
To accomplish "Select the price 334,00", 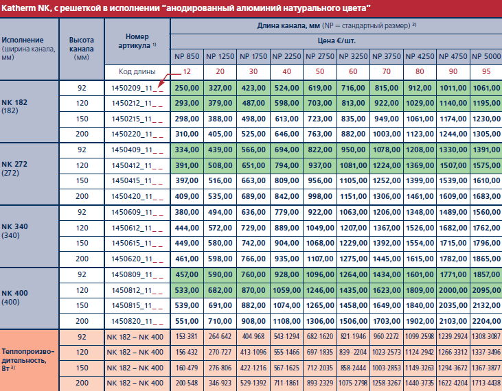I will [x=187, y=150].
